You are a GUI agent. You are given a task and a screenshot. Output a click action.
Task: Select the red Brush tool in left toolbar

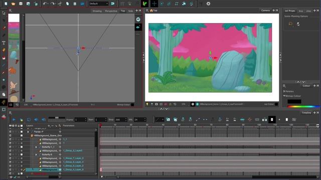4,28
